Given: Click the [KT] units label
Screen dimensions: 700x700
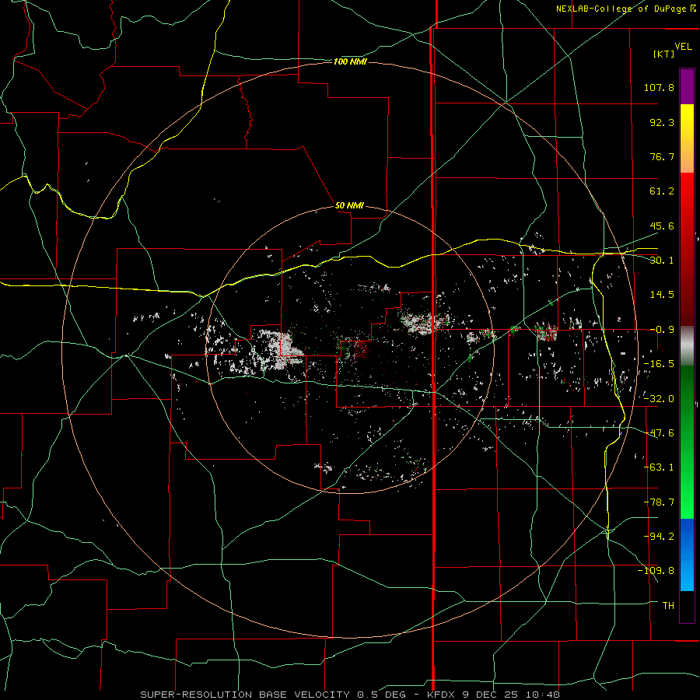Looking at the screenshot, I should (x=664, y=54).
